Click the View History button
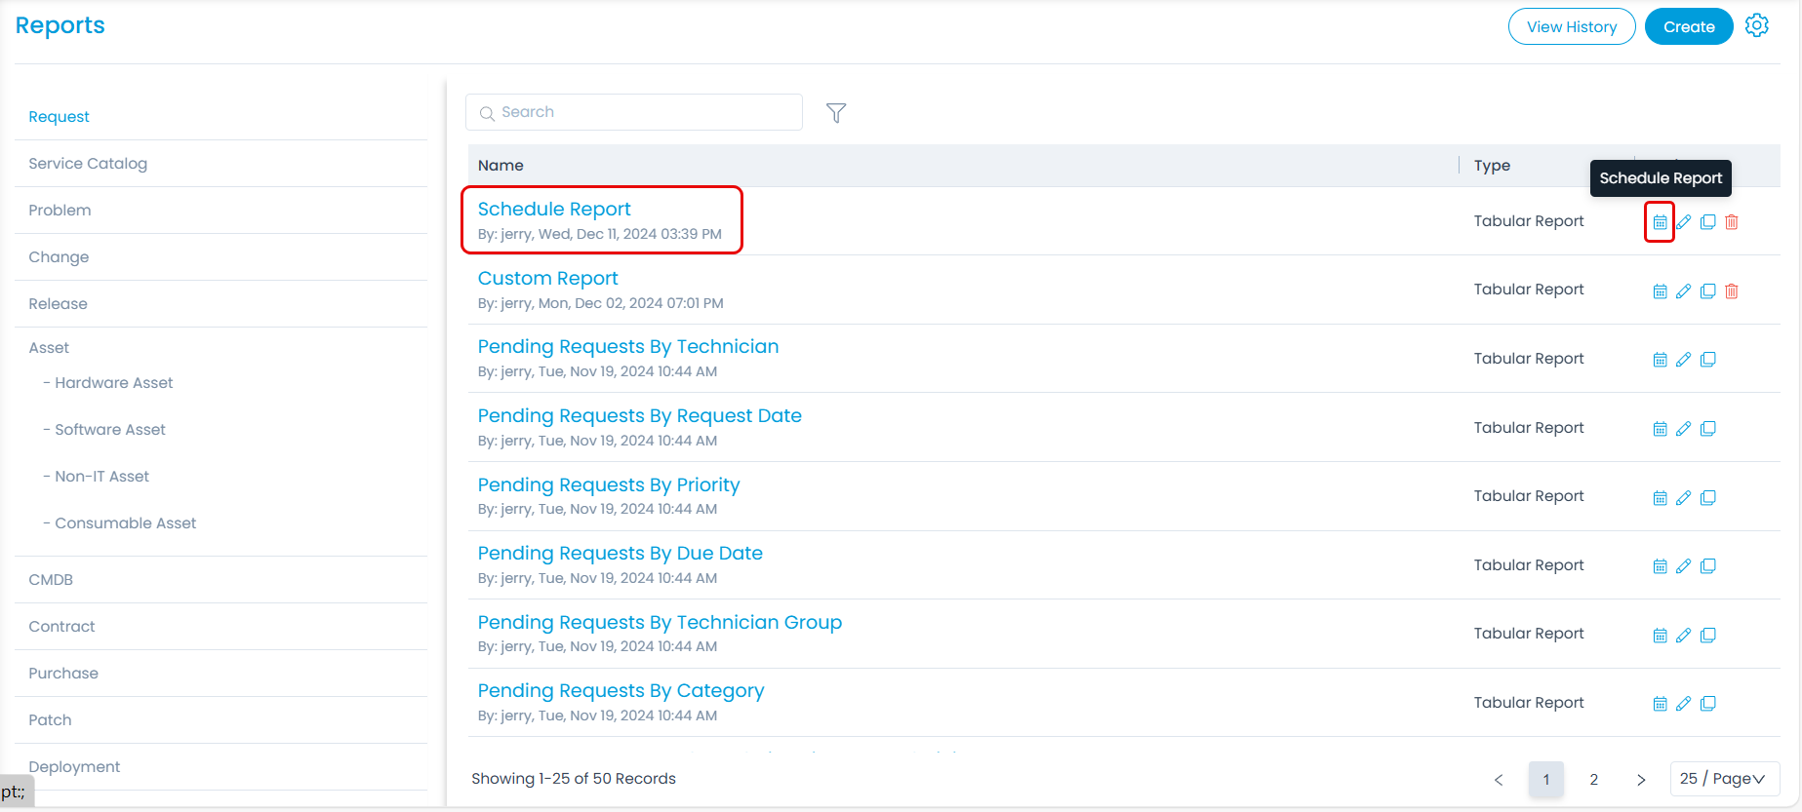 pos(1571,27)
